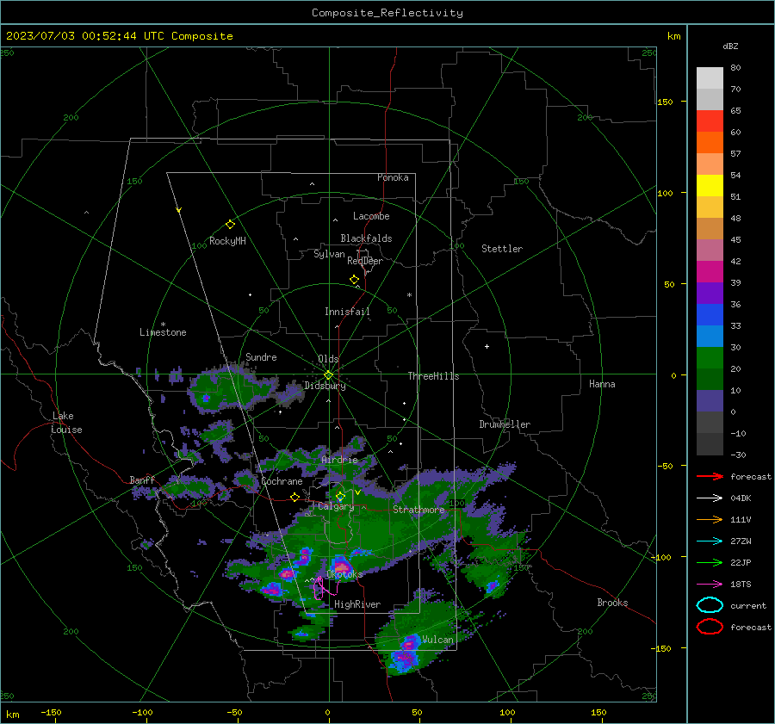
Task: Select the -10 dBZ dark gray swatch
Action: (710, 444)
